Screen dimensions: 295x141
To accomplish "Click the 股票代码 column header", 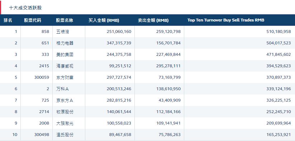I will 33,20.
